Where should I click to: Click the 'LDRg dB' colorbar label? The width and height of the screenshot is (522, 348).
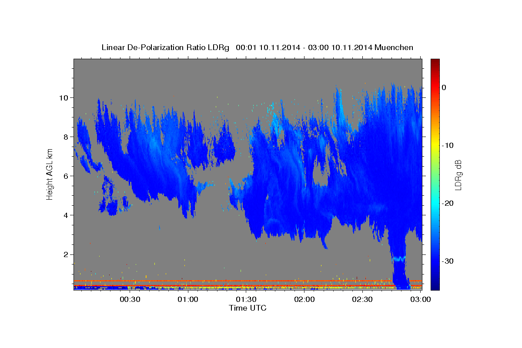click(x=458, y=175)
